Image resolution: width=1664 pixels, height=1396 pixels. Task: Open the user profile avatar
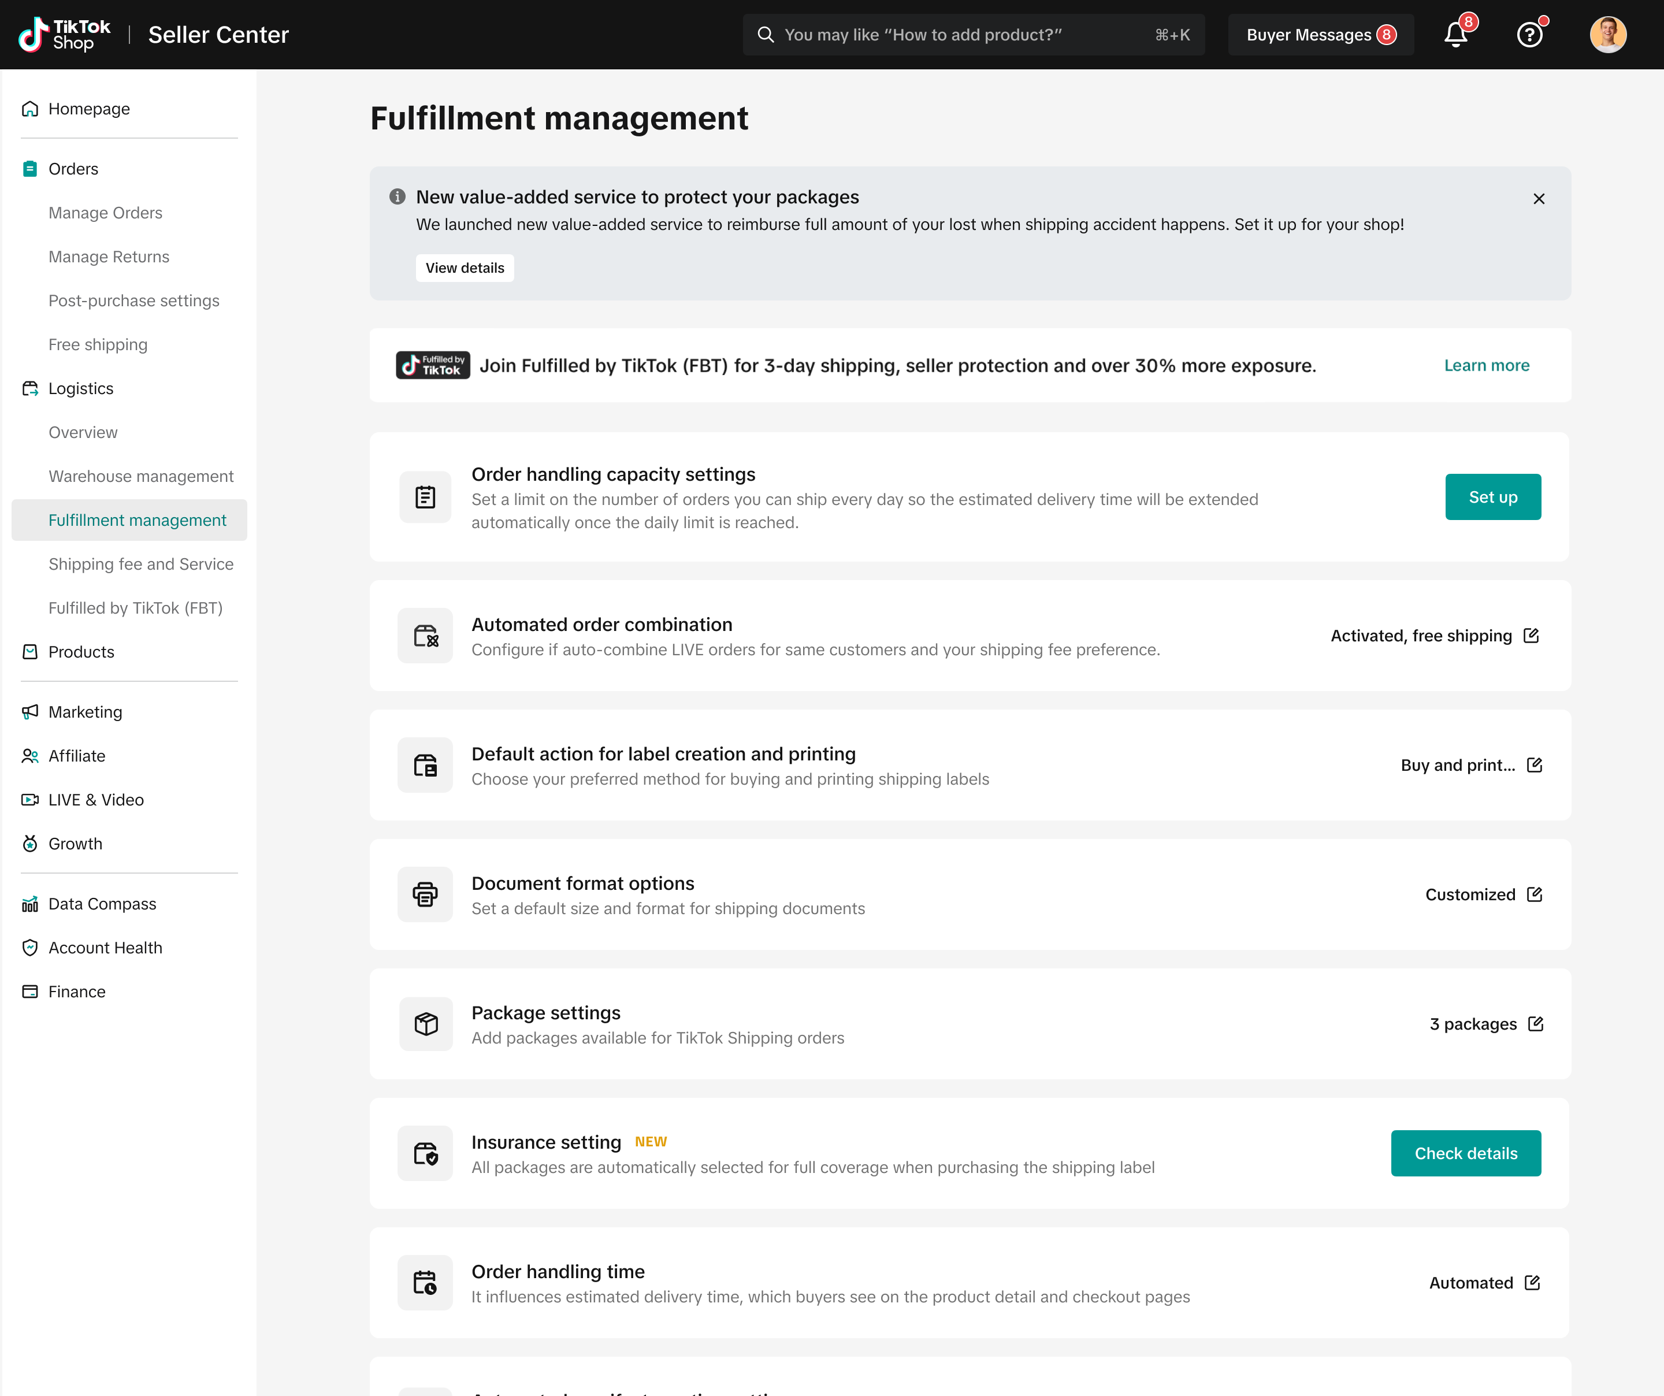1608,35
